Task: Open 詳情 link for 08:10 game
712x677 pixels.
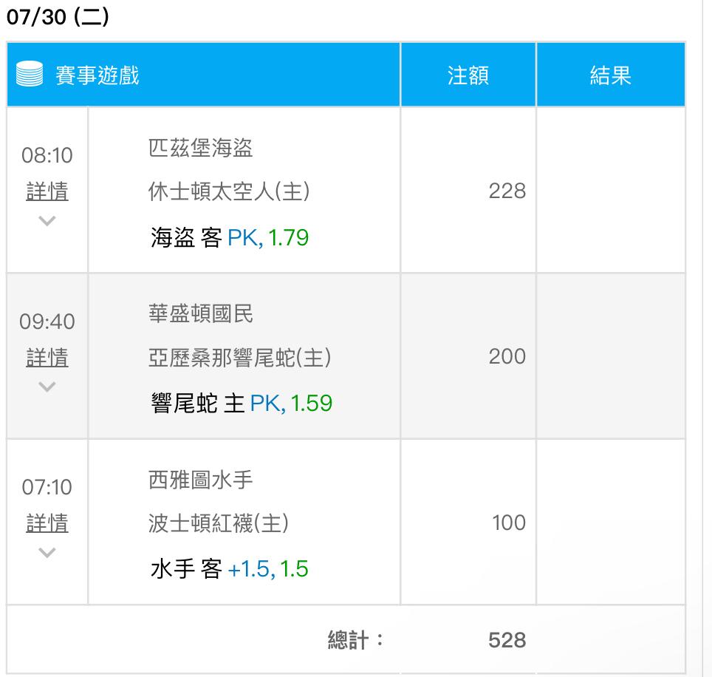Action: pyautogui.click(x=47, y=191)
